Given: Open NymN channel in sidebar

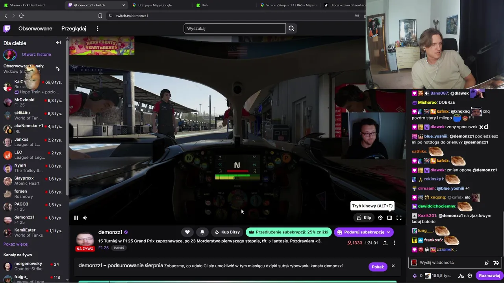Looking at the screenshot, I should [x=33, y=168].
